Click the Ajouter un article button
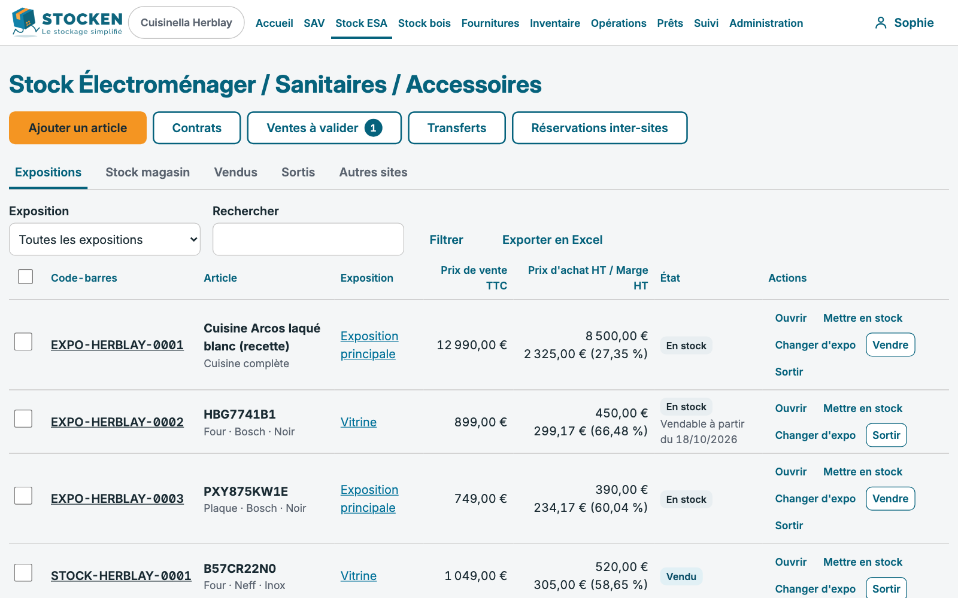 tap(78, 128)
